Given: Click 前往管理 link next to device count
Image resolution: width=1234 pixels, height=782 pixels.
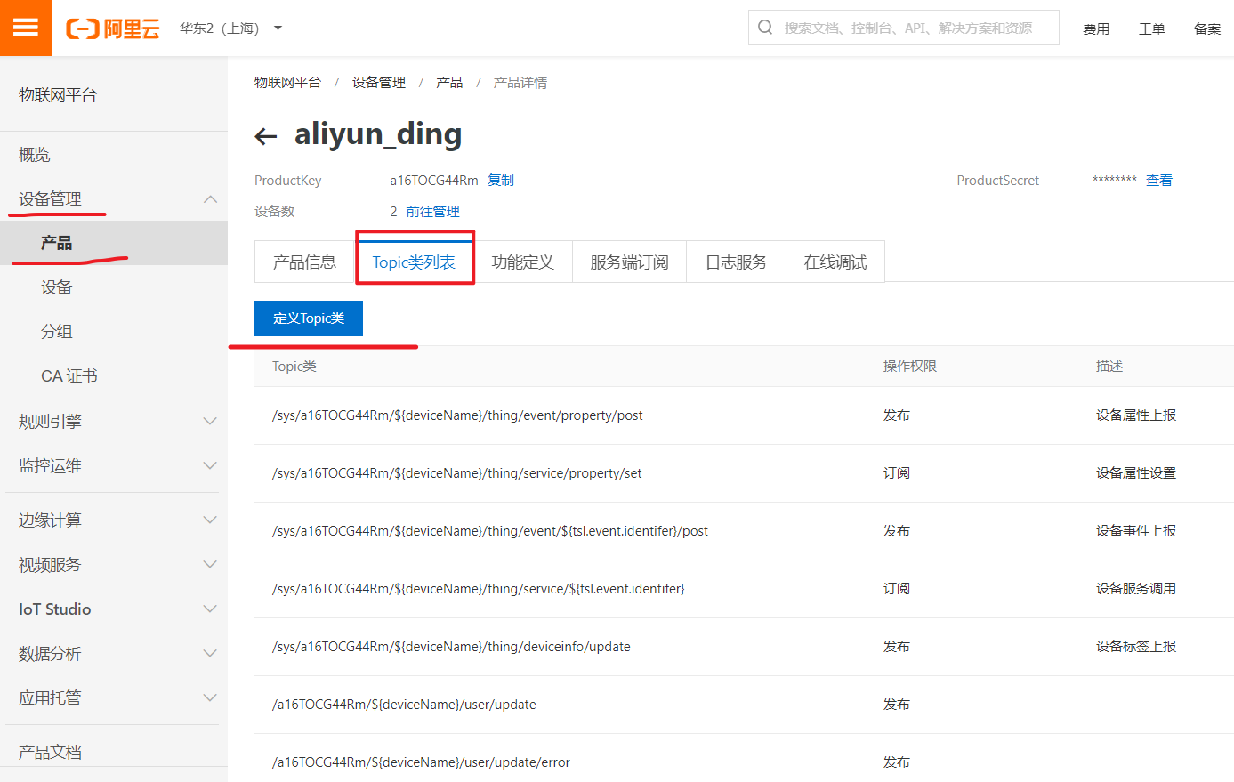Looking at the screenshot, I should (433, 211).
